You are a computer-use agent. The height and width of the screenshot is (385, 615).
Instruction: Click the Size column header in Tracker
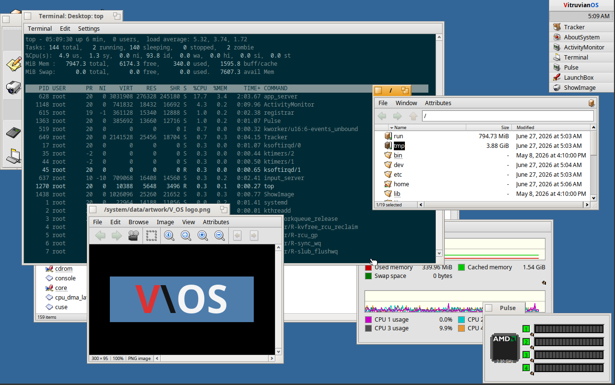tap(489, 128)
